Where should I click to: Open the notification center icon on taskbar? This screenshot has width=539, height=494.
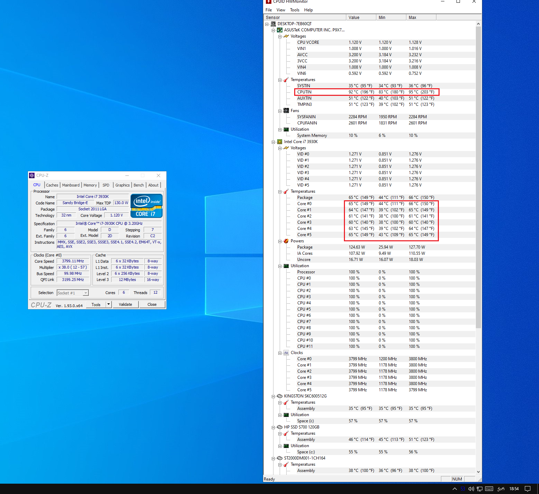pyautogui.click(x=527, y=489)
